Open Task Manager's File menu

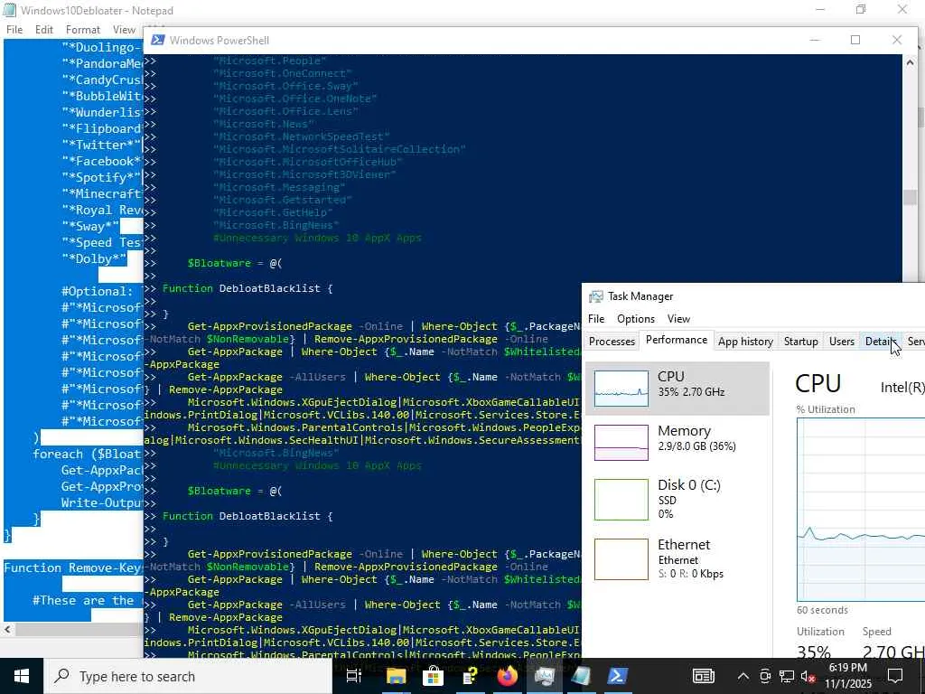[596, 319]
